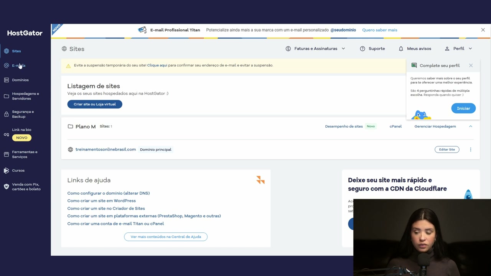Click the Domínios sidebar icon
Image resolution: width=491 pixels, height=276 pixels.
pyautogui.click(x=7, y=80)
